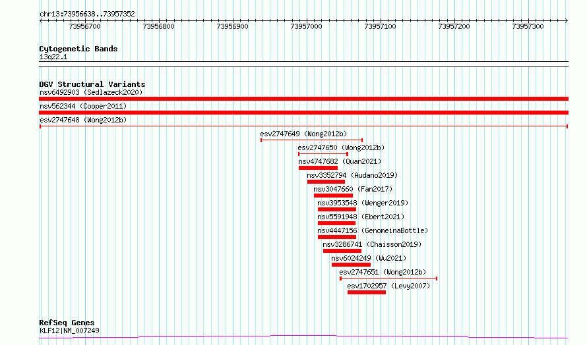
Task: Open nsv3352794 (Audano2019) variant label
Action: pos(352,175)
